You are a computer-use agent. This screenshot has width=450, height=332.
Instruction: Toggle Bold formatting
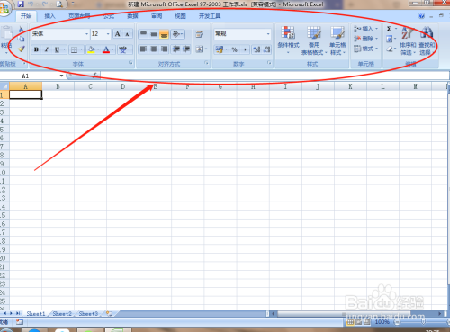(36, 49)
